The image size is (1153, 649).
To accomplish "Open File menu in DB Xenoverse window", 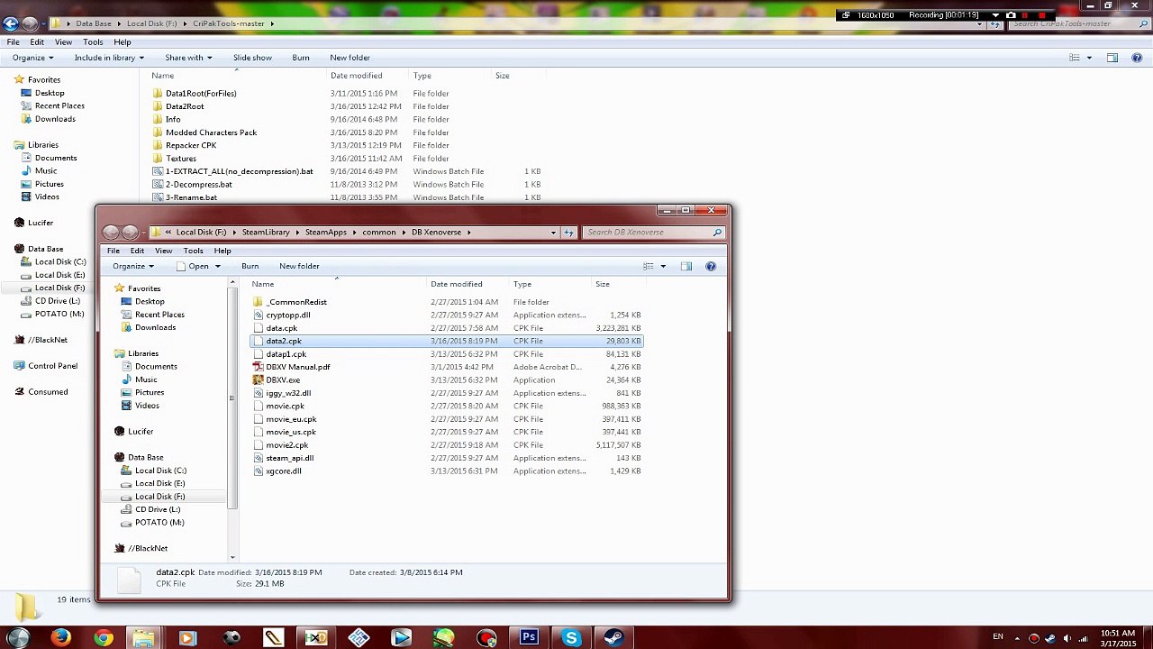I will tap(113, 251).
